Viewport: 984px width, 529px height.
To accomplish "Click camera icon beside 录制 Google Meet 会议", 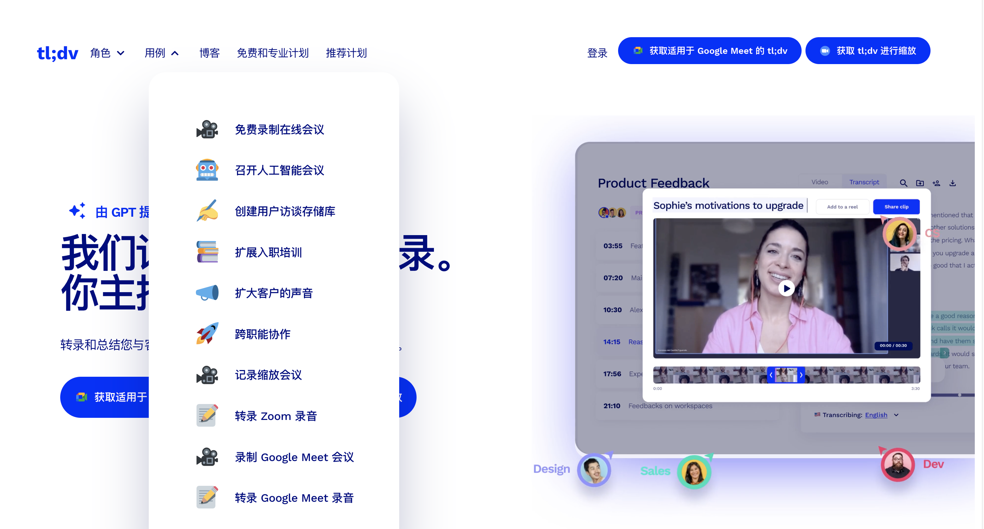I will [207, 457].
